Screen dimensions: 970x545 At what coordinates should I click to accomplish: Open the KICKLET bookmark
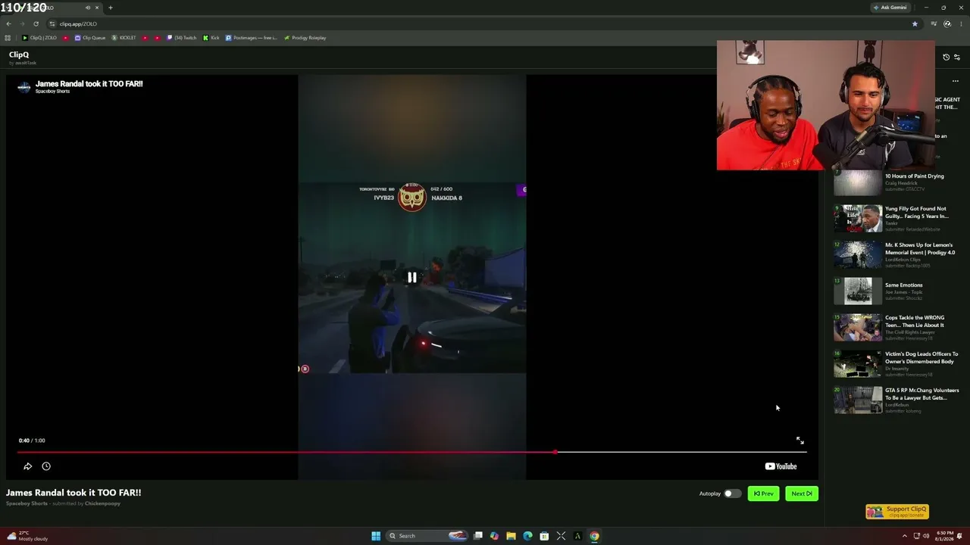coord(124,38)
